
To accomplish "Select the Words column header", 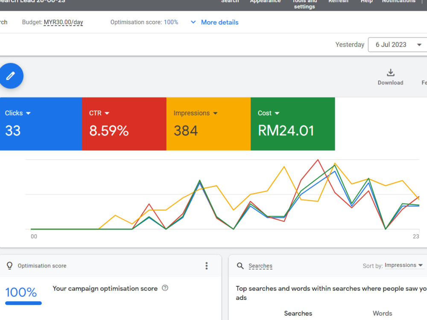I will (382, 313).
